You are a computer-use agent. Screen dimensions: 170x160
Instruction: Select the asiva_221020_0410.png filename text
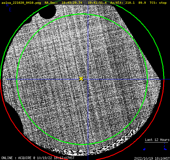(x=21, y=3)
